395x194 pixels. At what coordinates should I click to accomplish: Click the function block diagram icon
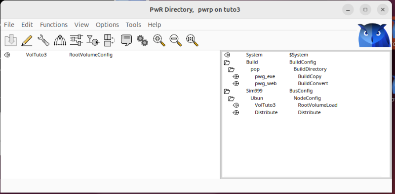pos(77,40)
